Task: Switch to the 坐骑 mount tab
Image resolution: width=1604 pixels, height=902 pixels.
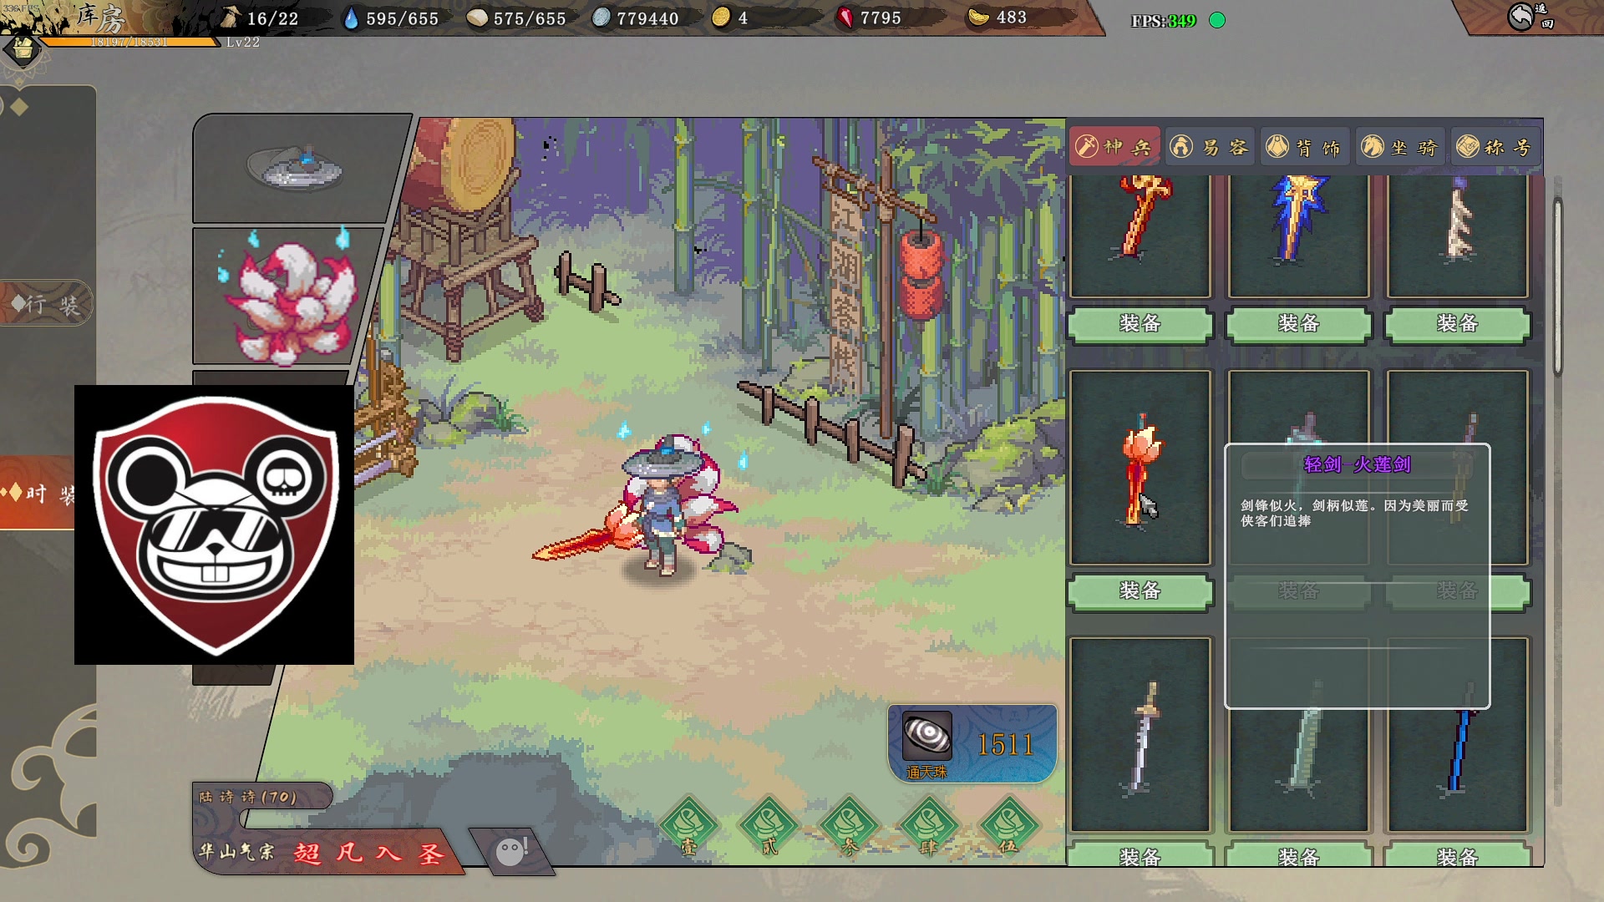Action: (x=1400, y=148)
